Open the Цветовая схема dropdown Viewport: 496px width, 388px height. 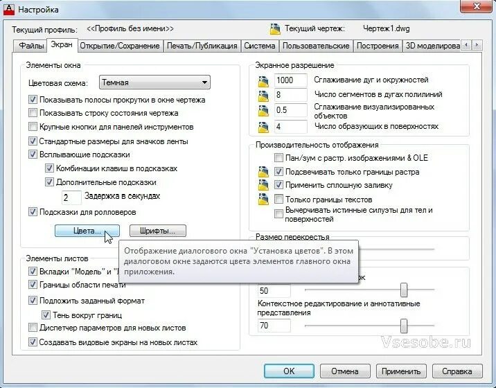tap(154, 82)
